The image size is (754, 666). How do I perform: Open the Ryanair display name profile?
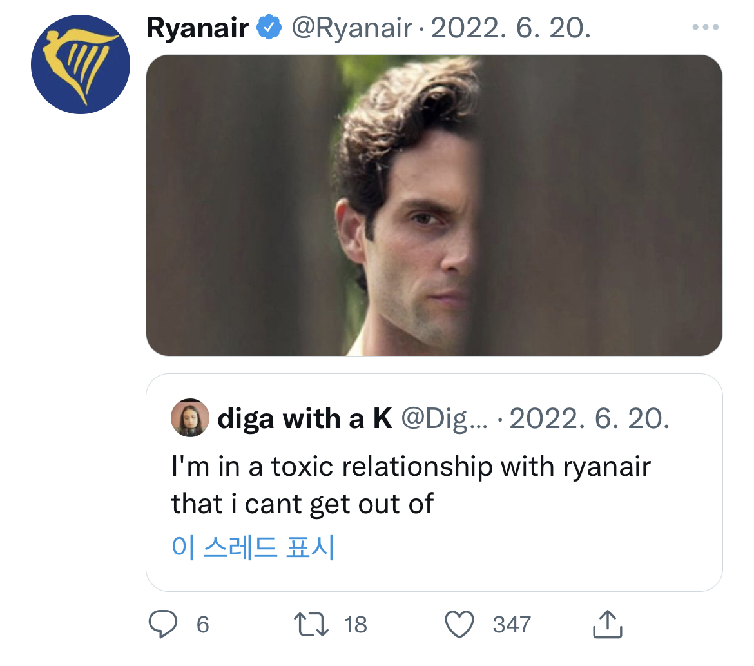198,28
